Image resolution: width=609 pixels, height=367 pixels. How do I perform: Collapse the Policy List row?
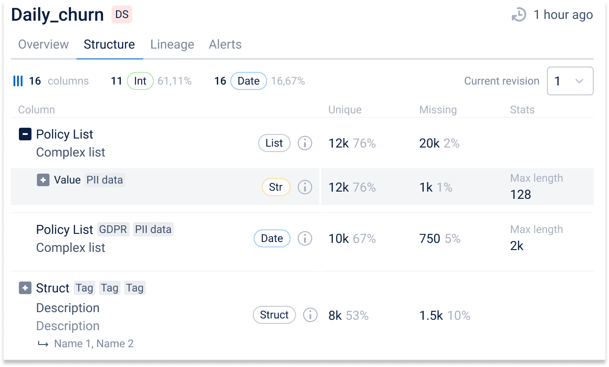click(x=25, y=134)
